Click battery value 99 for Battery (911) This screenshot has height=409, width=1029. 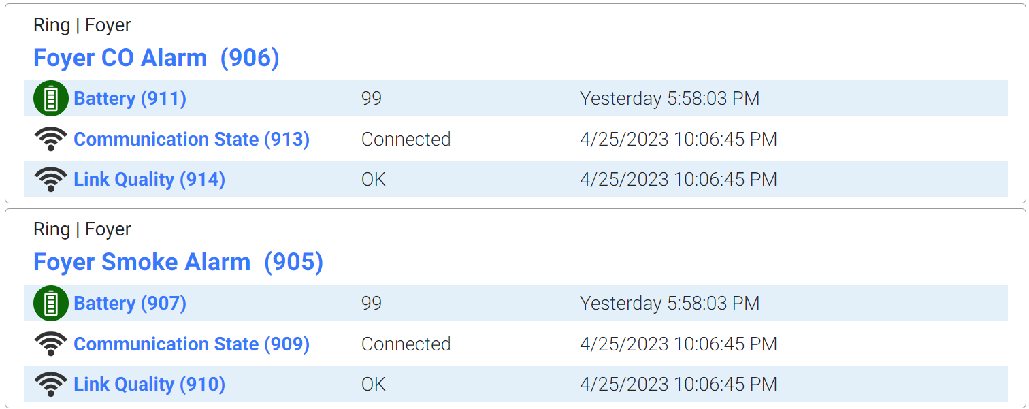[372, 98]
